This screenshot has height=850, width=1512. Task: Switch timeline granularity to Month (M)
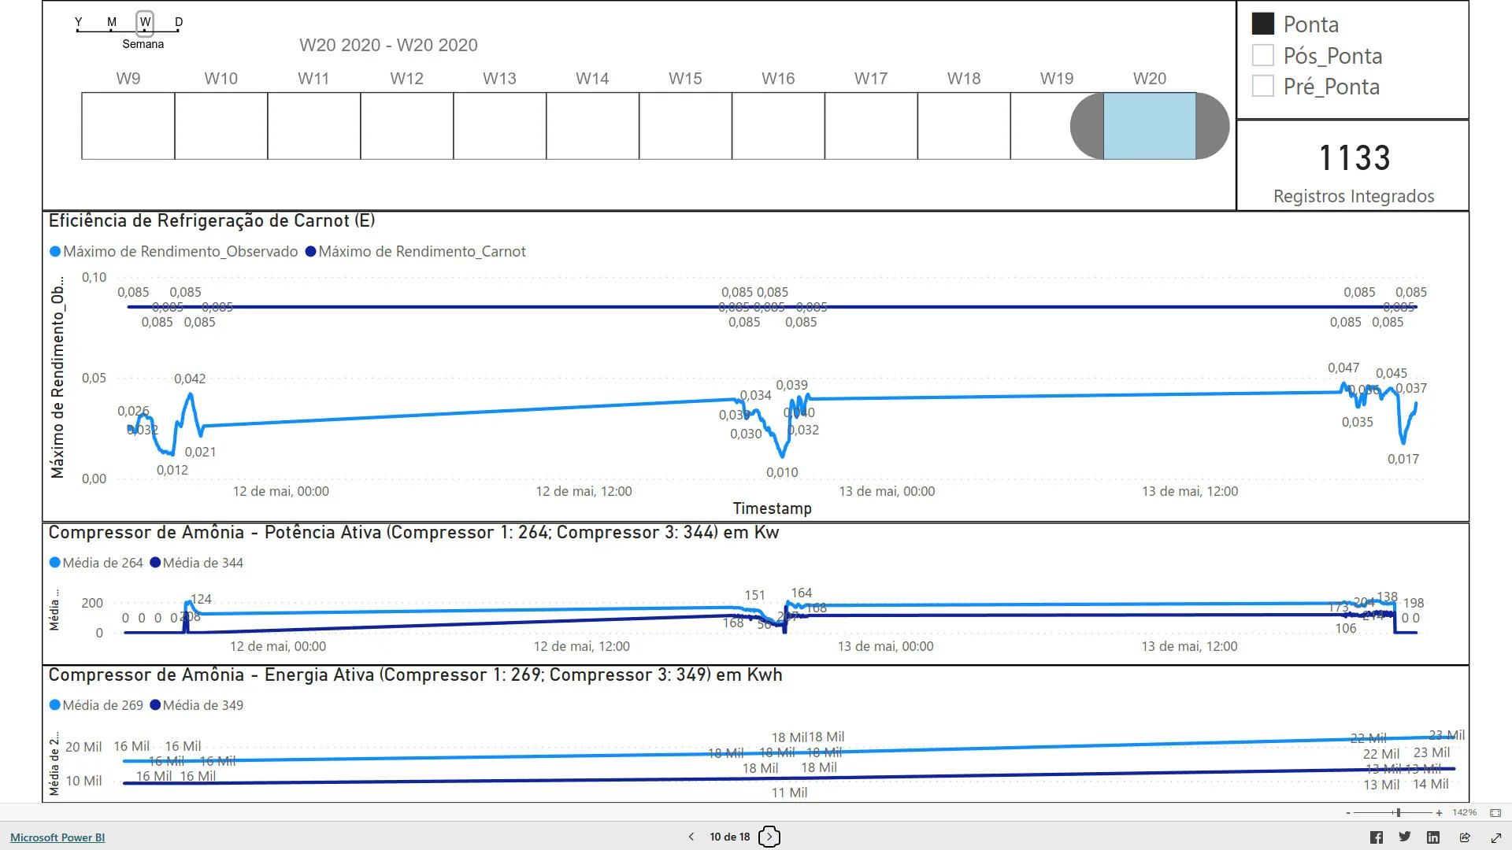(112, 23)
